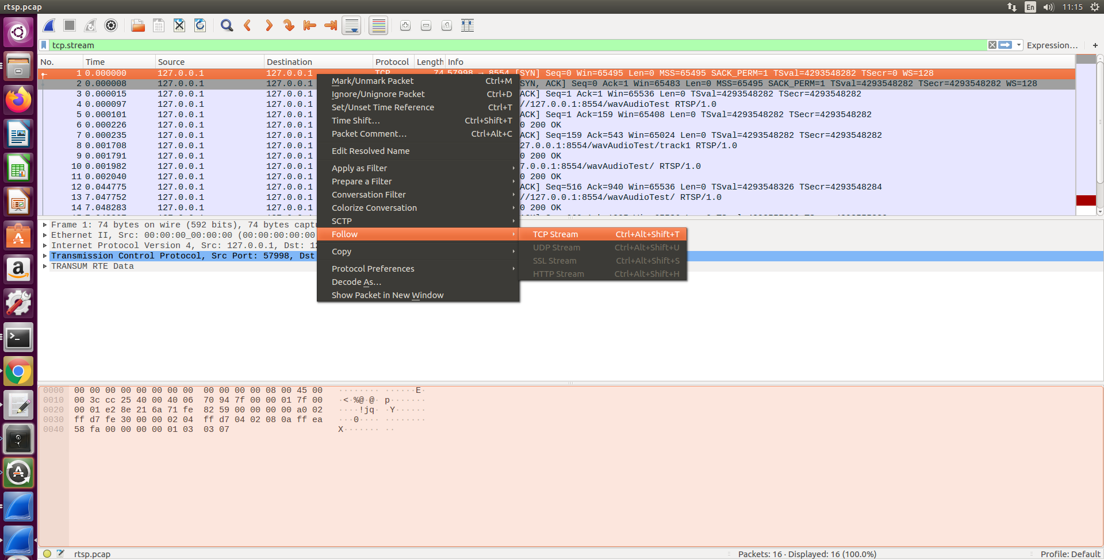This screenshot has width=1104, height=560.
Task: Expand Frame 1 details tree
Action: 45,225
